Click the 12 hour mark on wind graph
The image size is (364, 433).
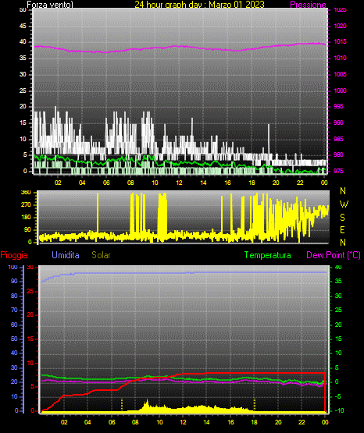[179, 183]
